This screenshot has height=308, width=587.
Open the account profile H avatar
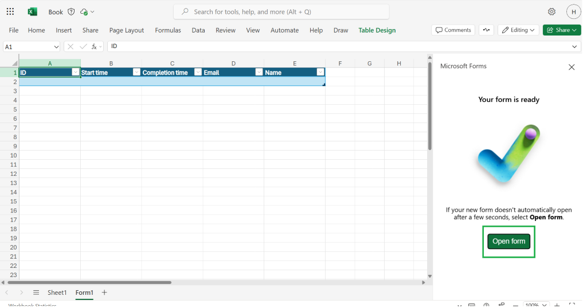573,11
